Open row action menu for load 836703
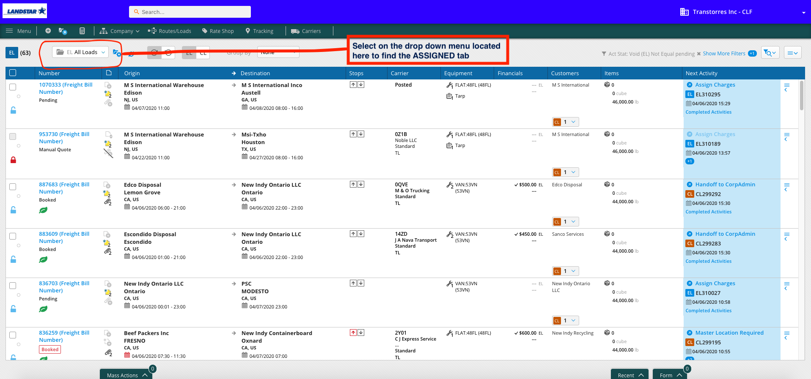 (x=786, y=286)
